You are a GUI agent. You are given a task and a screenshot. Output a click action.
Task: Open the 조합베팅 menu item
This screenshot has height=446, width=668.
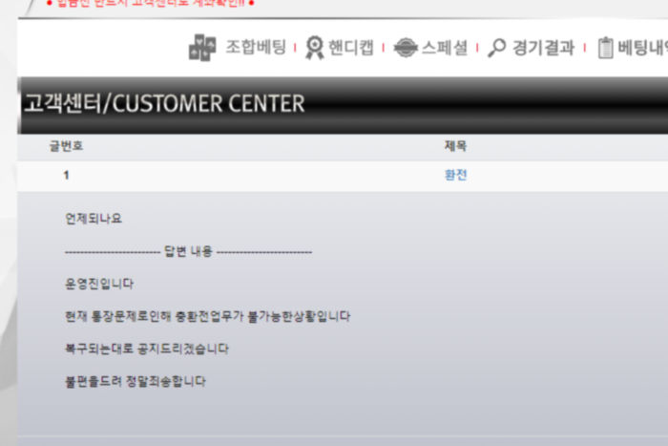(256, 47)
